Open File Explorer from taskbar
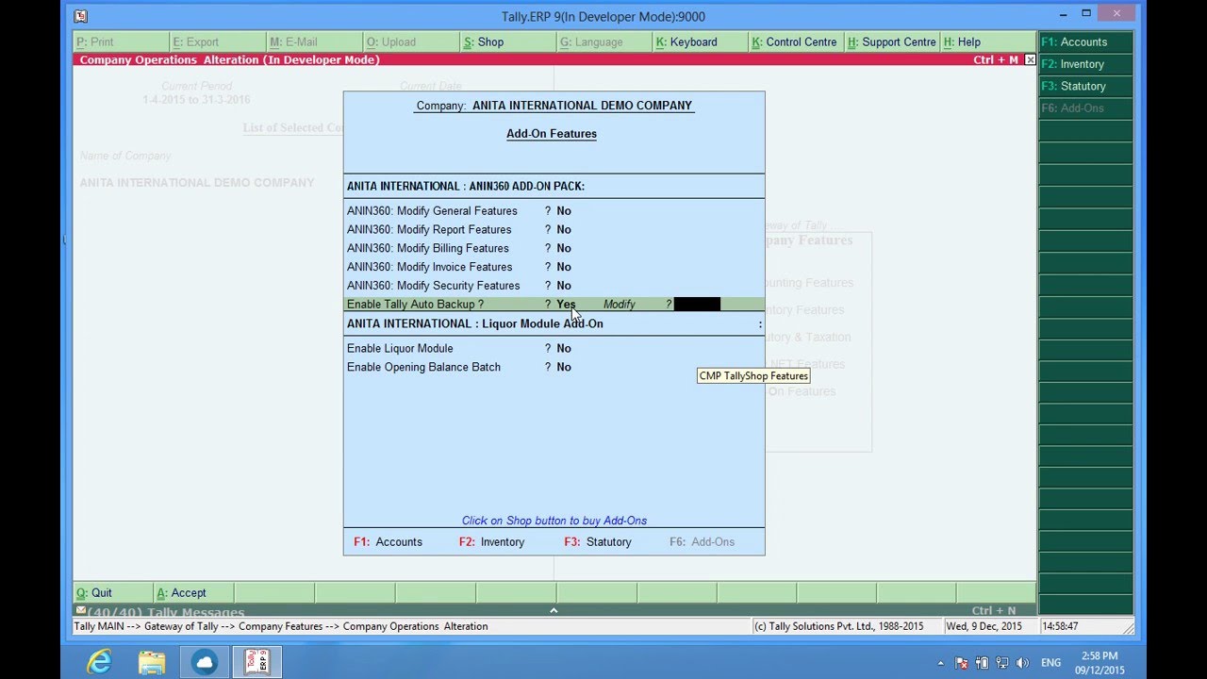 [152, 662]
